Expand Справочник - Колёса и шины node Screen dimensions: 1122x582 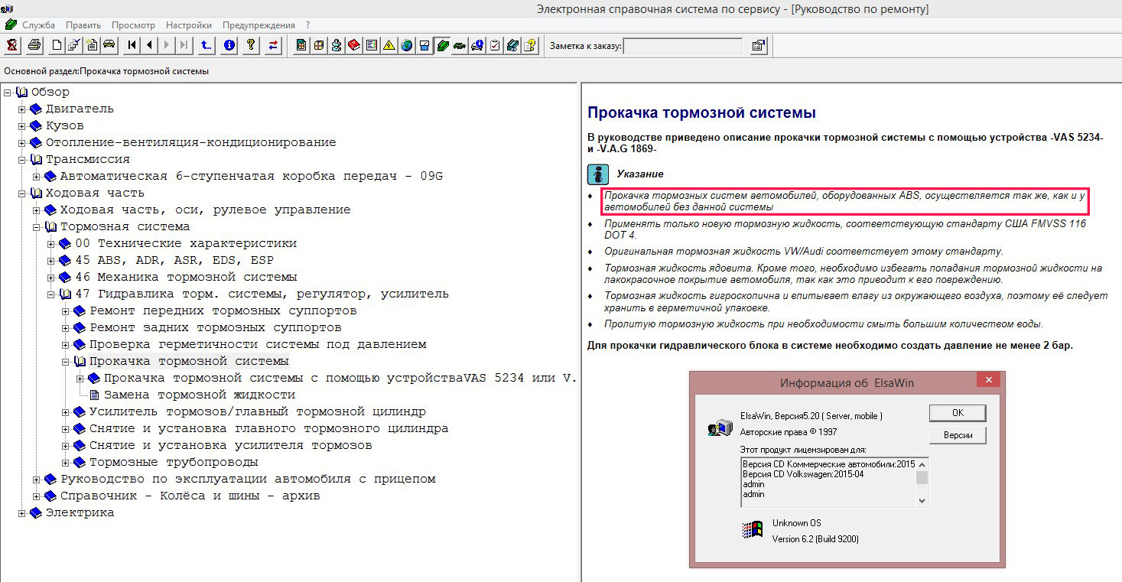[37, 496]
